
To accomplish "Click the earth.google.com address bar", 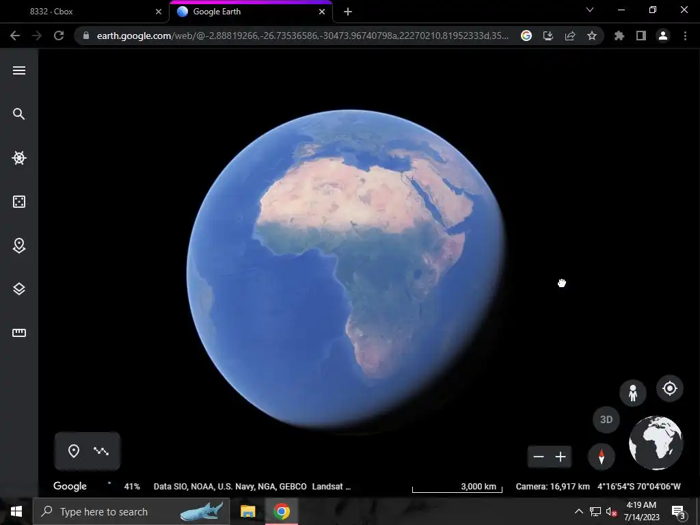I will click(302, 36).
